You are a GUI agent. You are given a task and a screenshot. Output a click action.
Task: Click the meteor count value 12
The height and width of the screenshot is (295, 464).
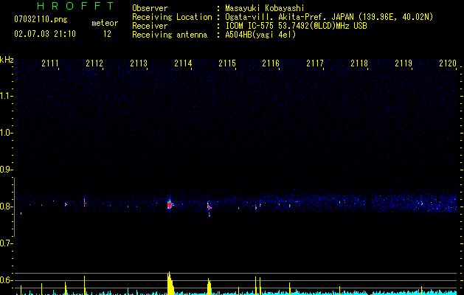[107, 34]
